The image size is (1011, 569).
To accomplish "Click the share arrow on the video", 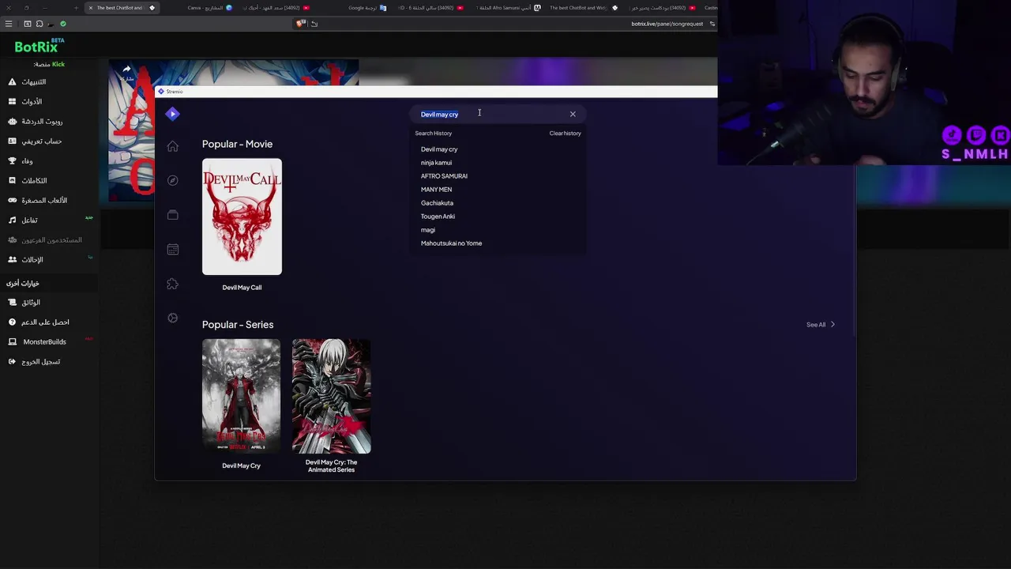I will click(x=126, y=70).
